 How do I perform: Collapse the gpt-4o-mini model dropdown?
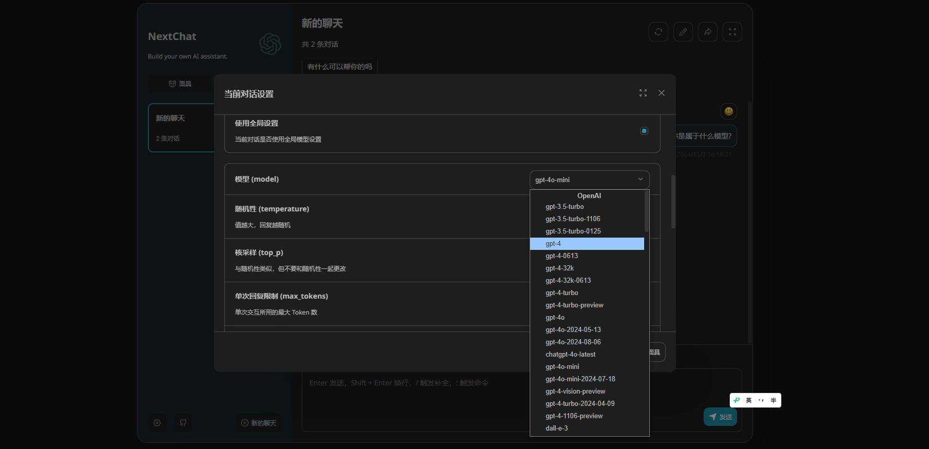click(590, 180)
